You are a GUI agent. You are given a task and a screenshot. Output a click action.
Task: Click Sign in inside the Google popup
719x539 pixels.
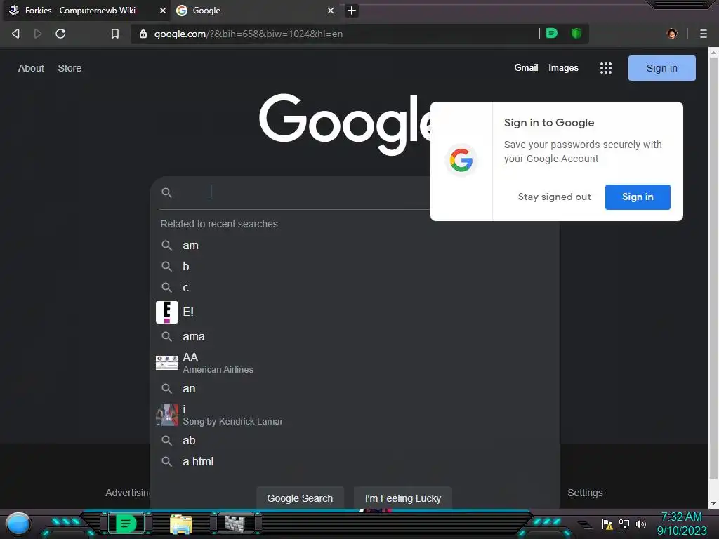coord(638,197)
